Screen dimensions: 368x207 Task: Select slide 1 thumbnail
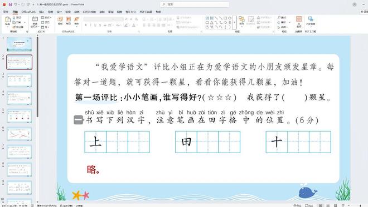point(20,44)
